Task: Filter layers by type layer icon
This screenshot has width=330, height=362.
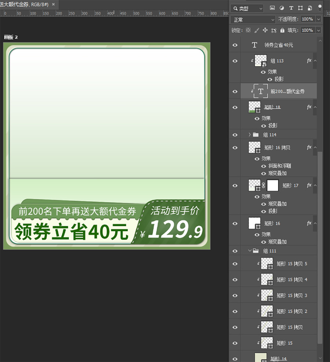Action: [x=291, y=8]
